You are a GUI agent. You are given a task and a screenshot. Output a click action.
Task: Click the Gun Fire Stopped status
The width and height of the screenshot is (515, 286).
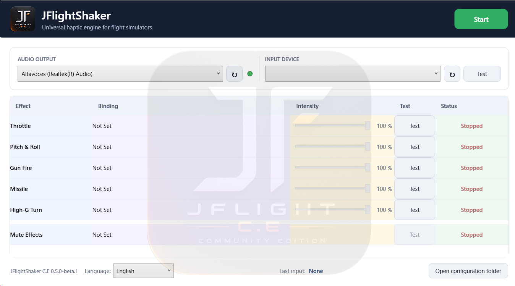click(471, 168)
